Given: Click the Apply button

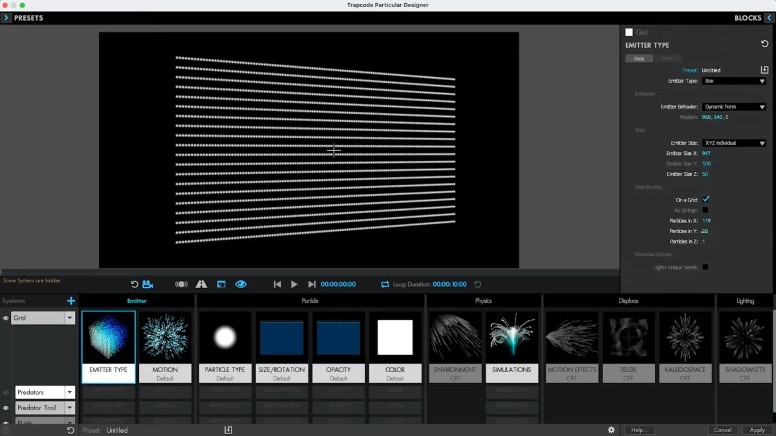Looking at the screenshot, I should click(x=757, y=430).
